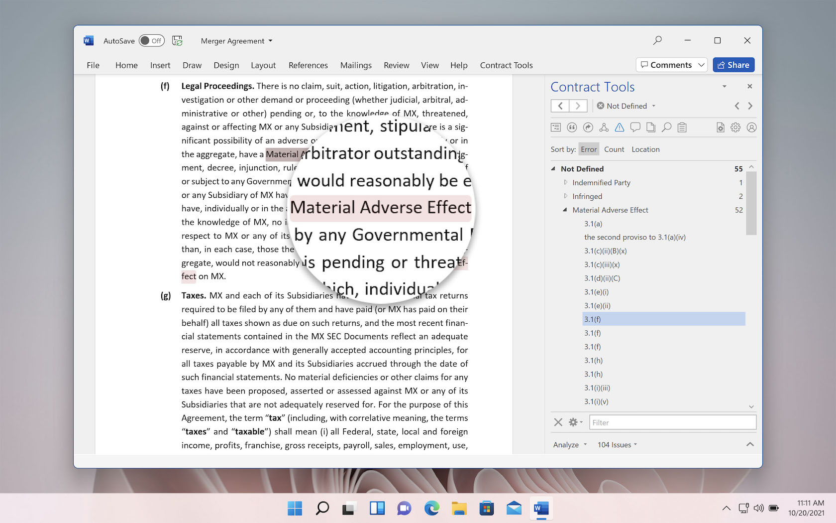Open the Analyze dropdown

570,445
